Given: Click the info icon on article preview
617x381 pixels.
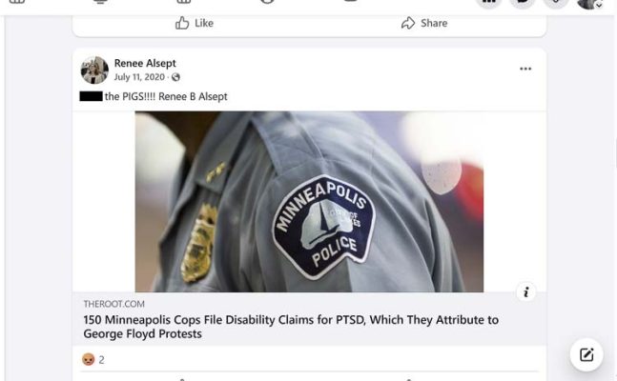Looking at the screenshot, I should 526,291.
